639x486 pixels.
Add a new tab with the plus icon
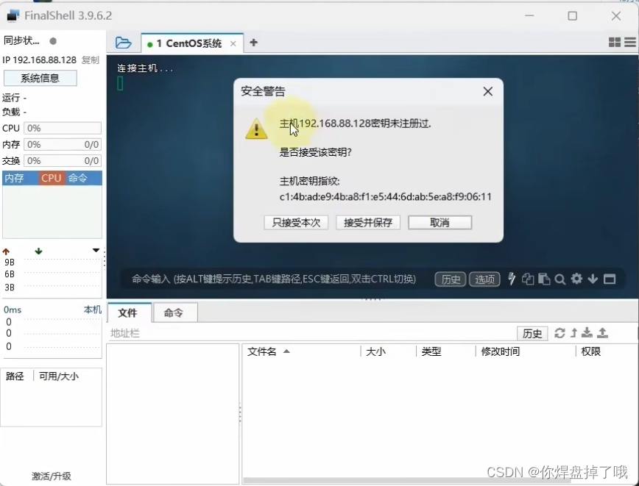[x=253, y=43]
